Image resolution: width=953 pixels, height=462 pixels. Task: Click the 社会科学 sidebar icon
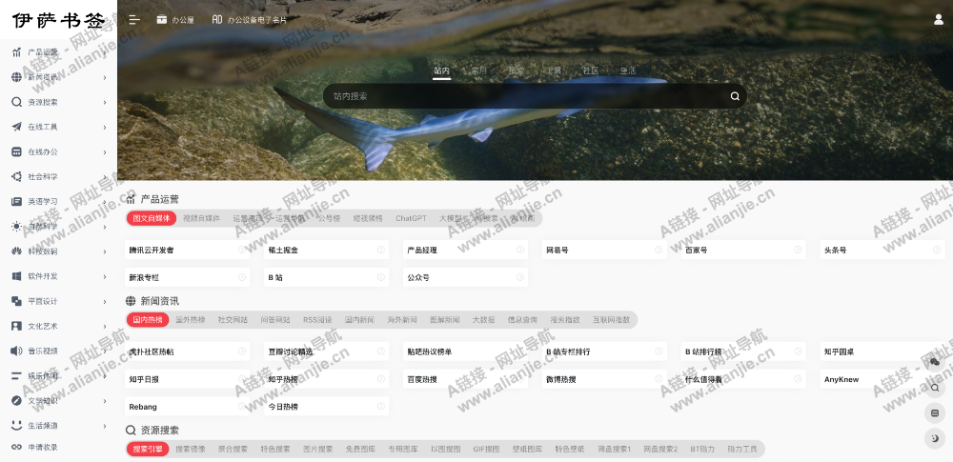tap(16, 177)
